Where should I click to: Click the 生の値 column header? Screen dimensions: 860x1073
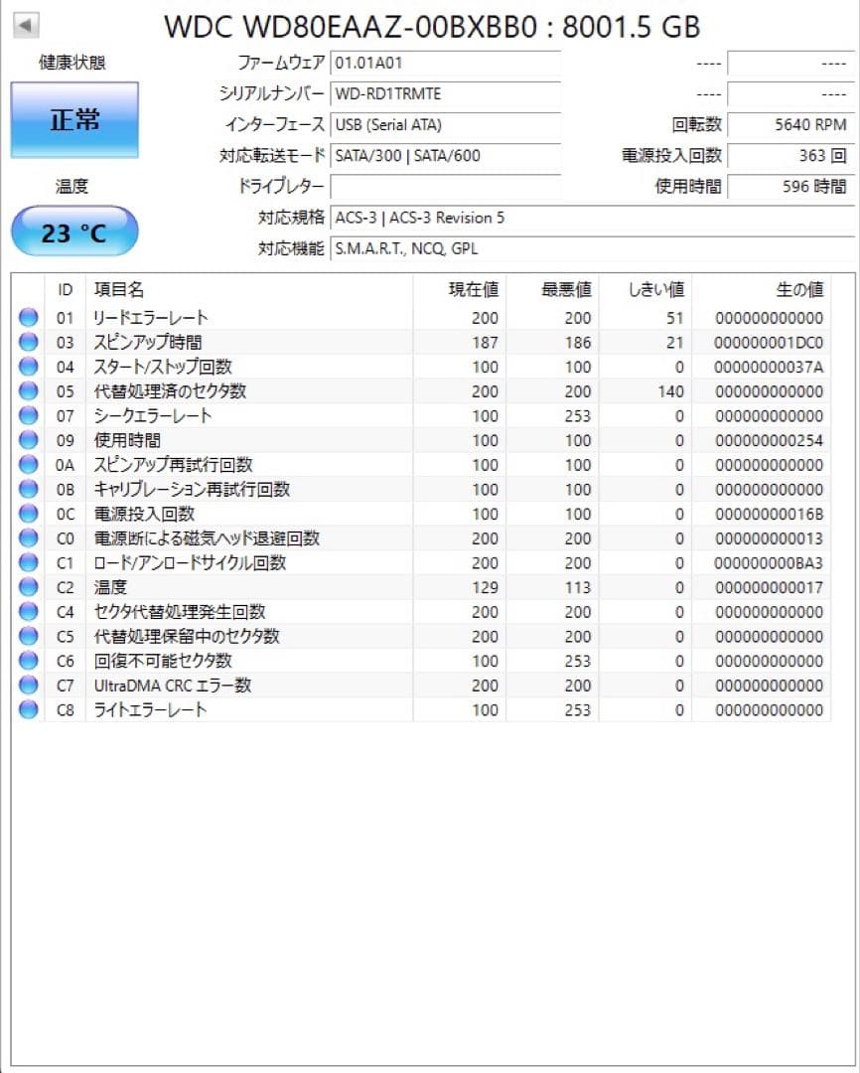coord(762,289)
